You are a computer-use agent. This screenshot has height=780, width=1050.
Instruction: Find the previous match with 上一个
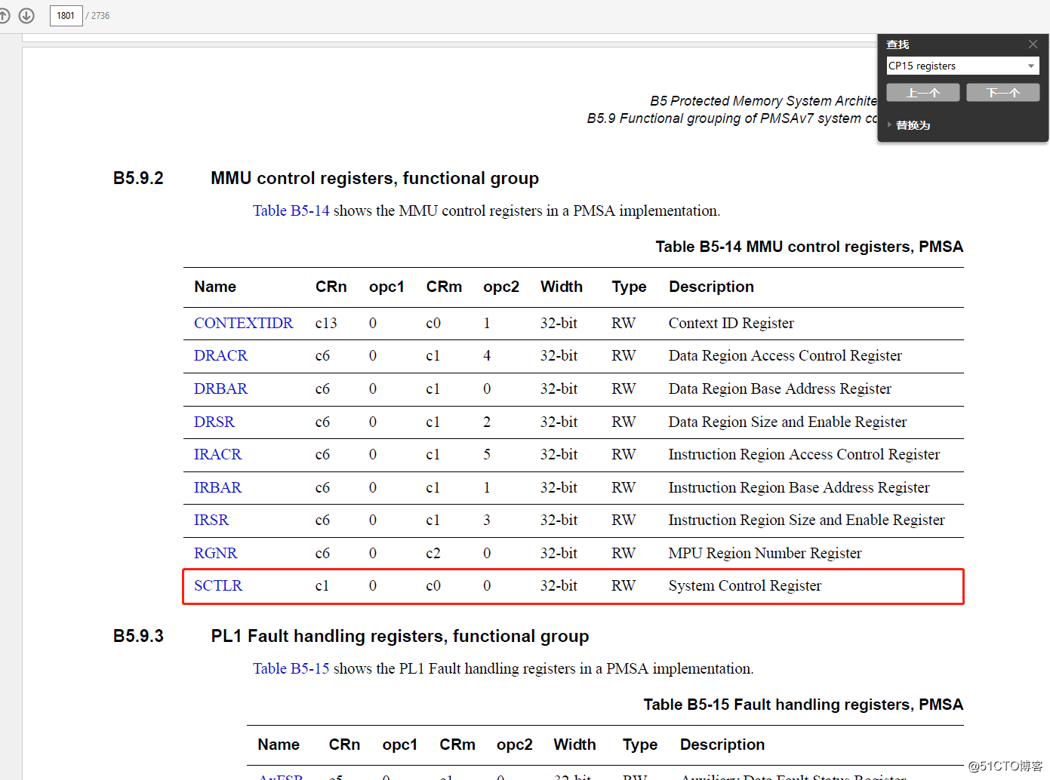pos(923,93)
